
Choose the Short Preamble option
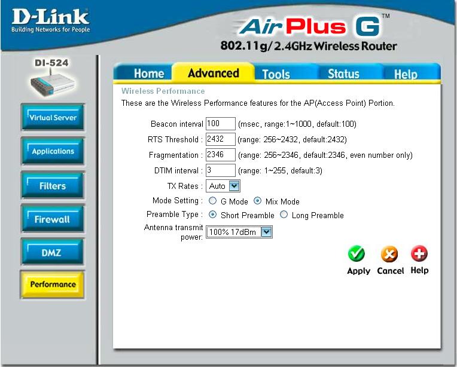coord(212,215)
